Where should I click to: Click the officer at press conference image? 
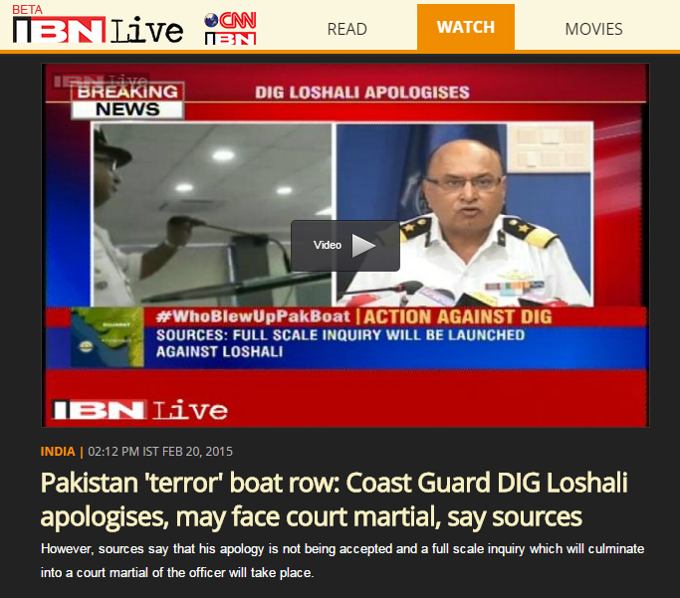point(464,215)
